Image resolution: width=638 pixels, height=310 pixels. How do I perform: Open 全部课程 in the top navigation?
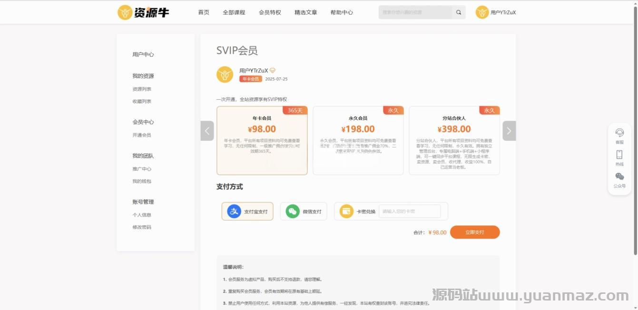[234, 12]
